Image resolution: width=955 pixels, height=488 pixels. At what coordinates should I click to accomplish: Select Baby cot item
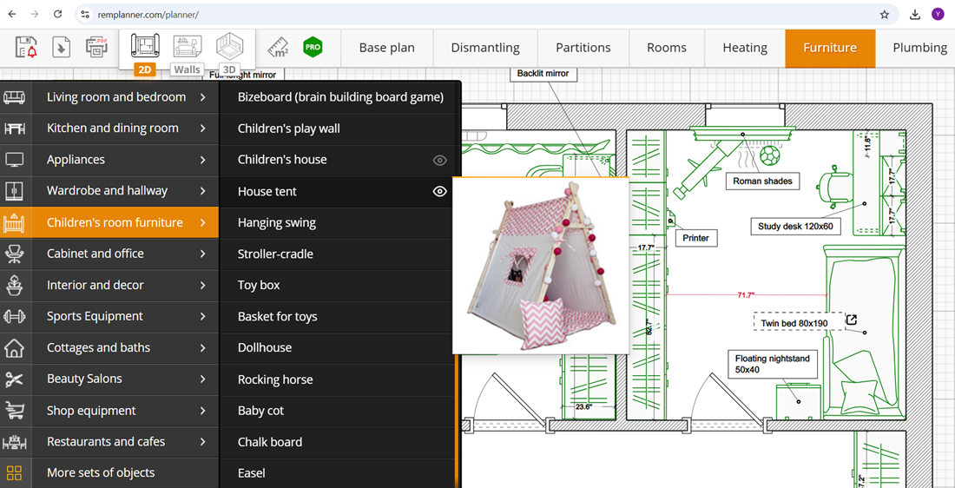tap(338, 411)
